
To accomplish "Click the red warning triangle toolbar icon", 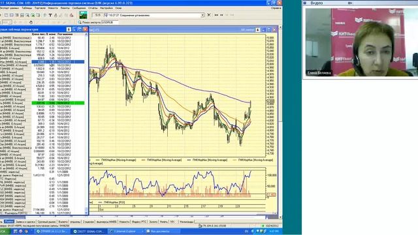I will [71, 15].
